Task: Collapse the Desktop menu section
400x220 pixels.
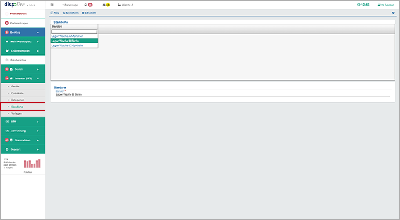Action: [x=38, y=32]
